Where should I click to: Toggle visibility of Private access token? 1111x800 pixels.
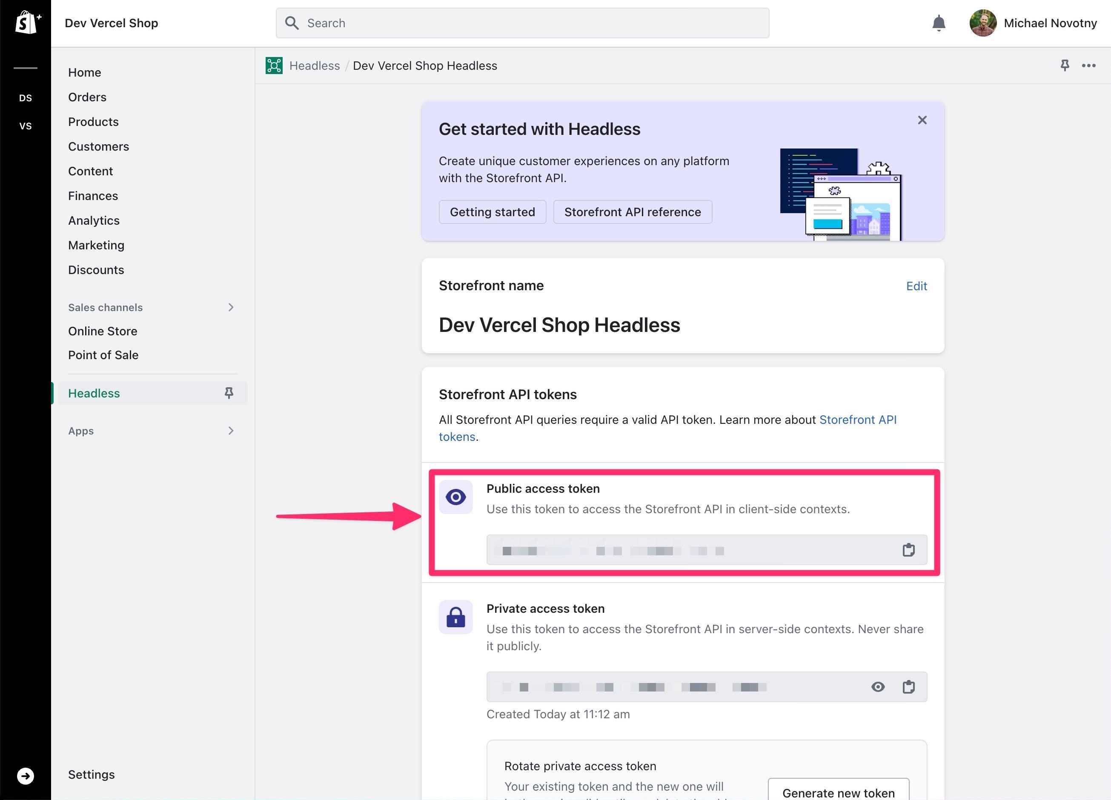pos(878,687)
